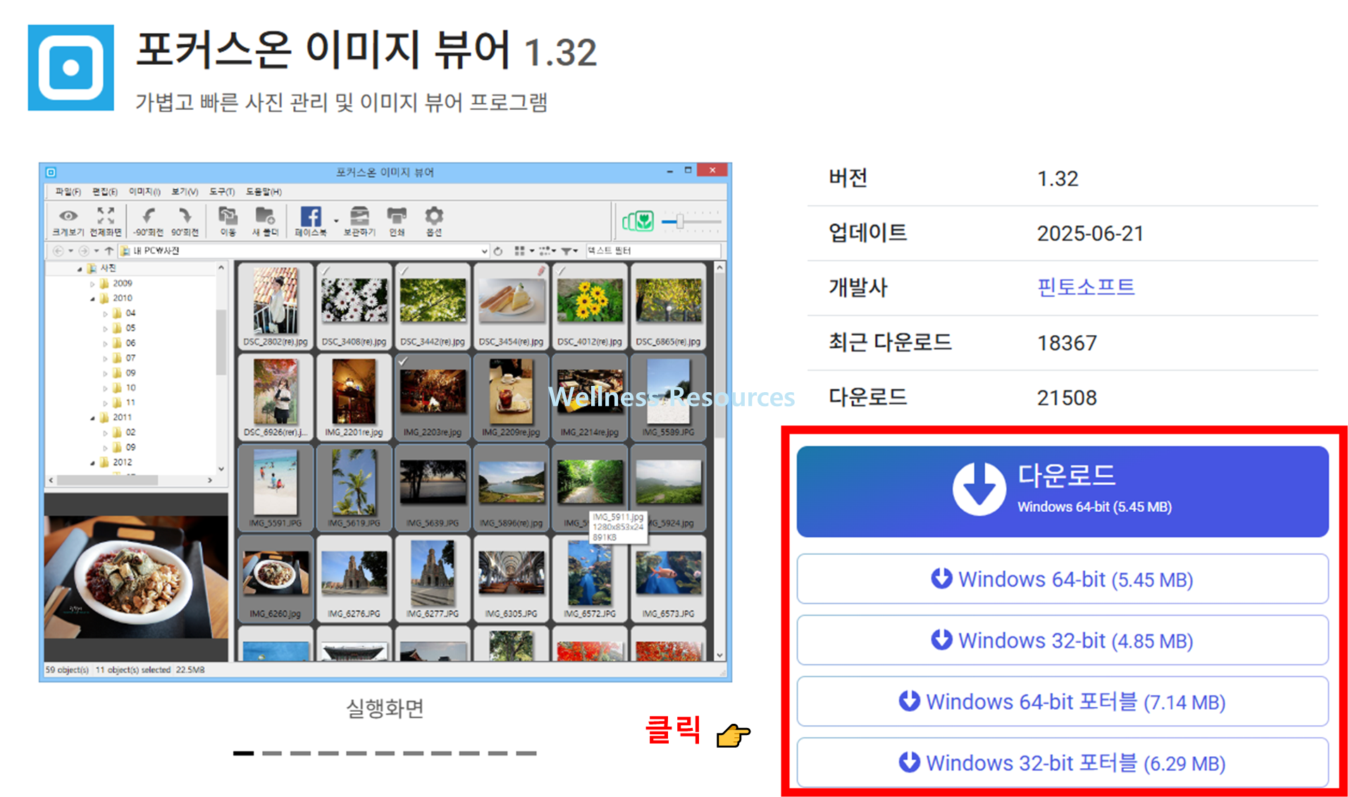
Task: Toggle checkmark on DSC_3442(re).jpg thumbnail
Action: (x=404, y=270)
